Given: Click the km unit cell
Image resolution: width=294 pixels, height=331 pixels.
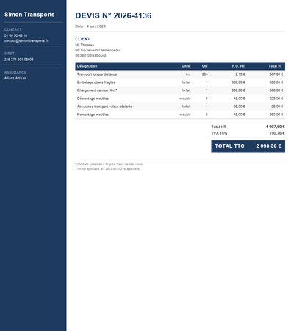Looking at the screenshot, I should point(188,74).
